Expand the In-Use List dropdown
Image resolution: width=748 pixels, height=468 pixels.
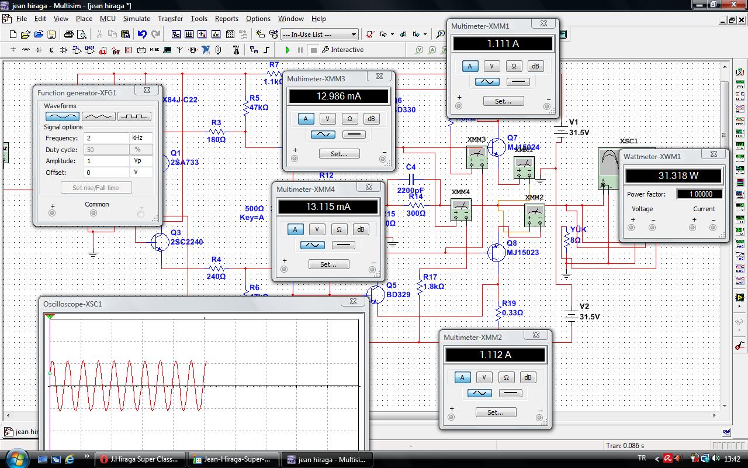[x=354, y=35]
